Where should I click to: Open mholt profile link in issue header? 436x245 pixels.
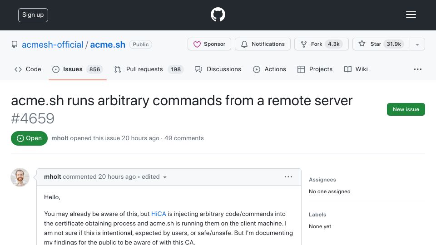[x=60, y=138]
